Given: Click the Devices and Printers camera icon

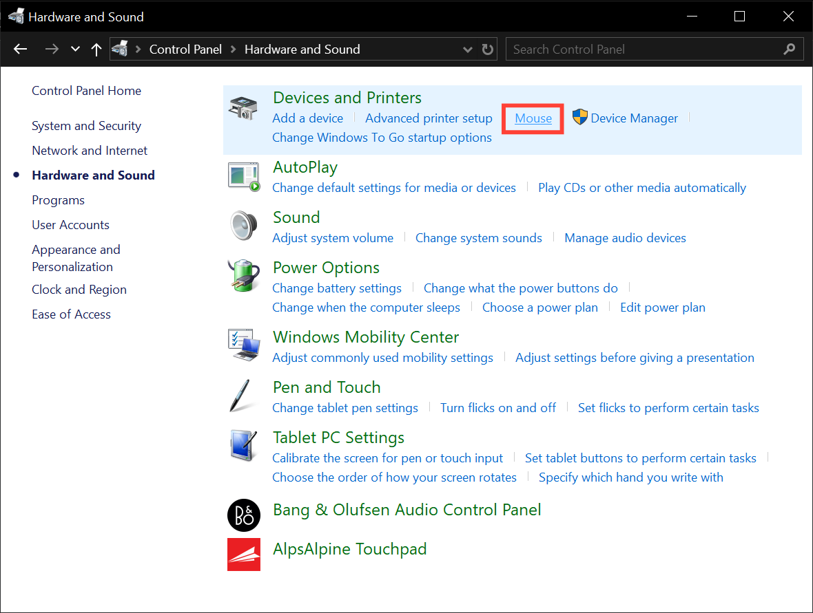Looking at the screenshot, I should pos(243,109).
